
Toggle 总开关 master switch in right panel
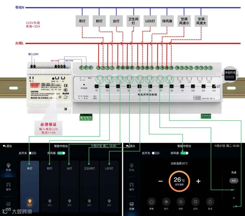[156, 153]
